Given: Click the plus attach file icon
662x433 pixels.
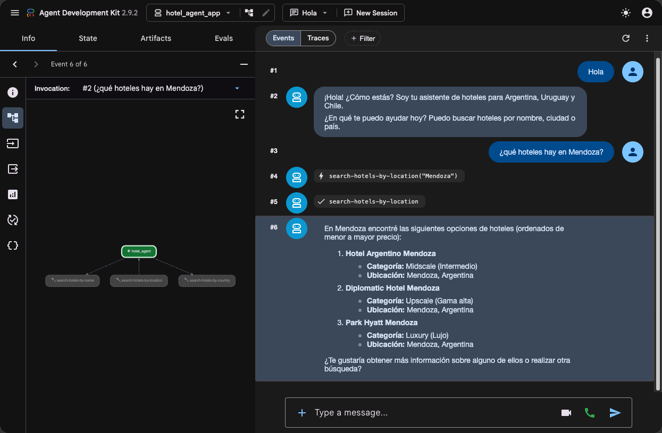Looking at the screenshot, I should pyautogui.click(x=302, y=413).
